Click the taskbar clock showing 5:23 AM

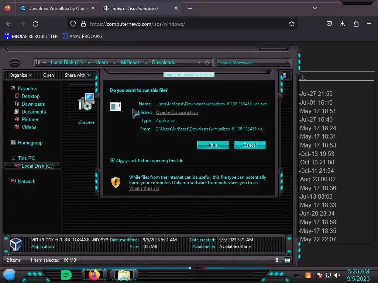pos(358,275)
